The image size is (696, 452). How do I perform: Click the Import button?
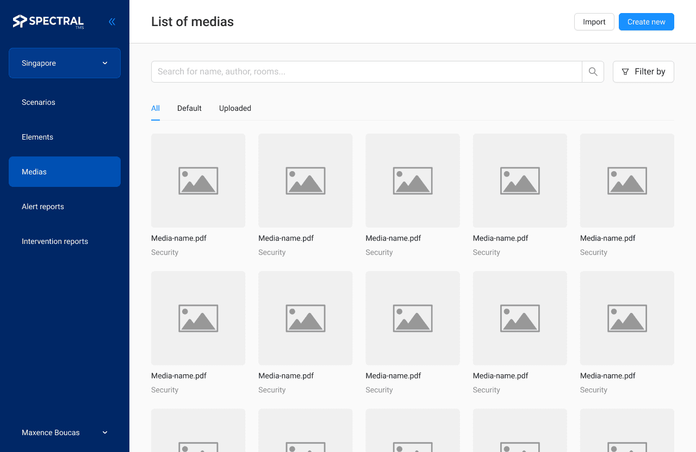594,22
